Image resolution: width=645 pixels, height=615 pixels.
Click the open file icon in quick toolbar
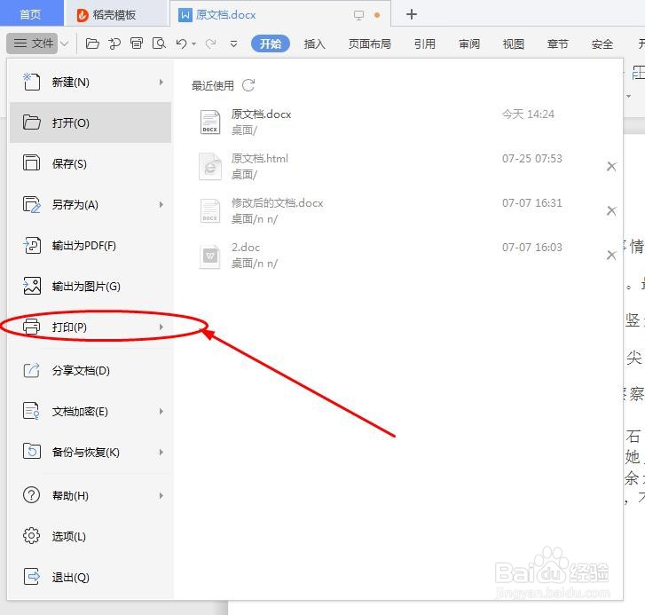pyautogui.click(x=92, y=43)
